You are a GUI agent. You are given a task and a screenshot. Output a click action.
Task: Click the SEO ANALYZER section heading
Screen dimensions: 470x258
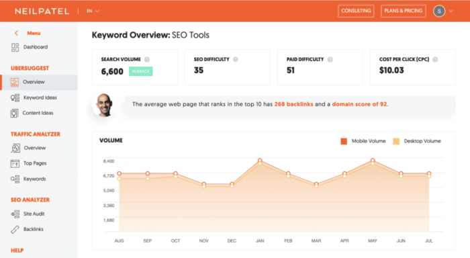pos(30,200)
